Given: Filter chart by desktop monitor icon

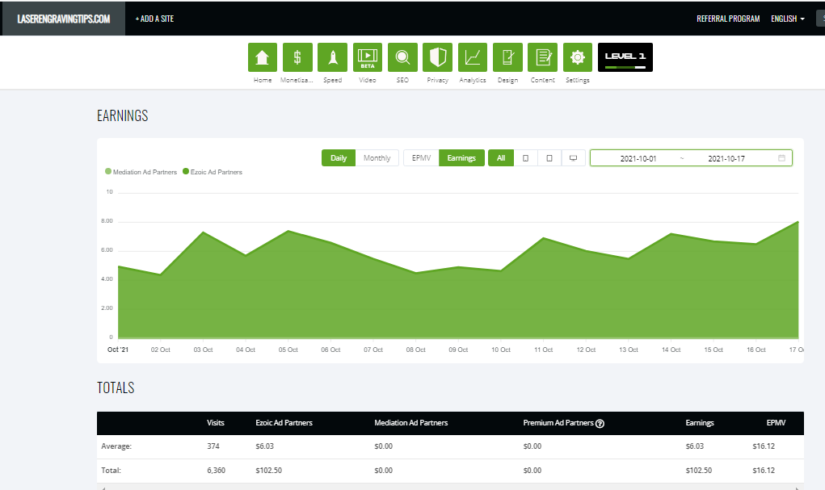Looking at the screenshot, I should [574, 157].
